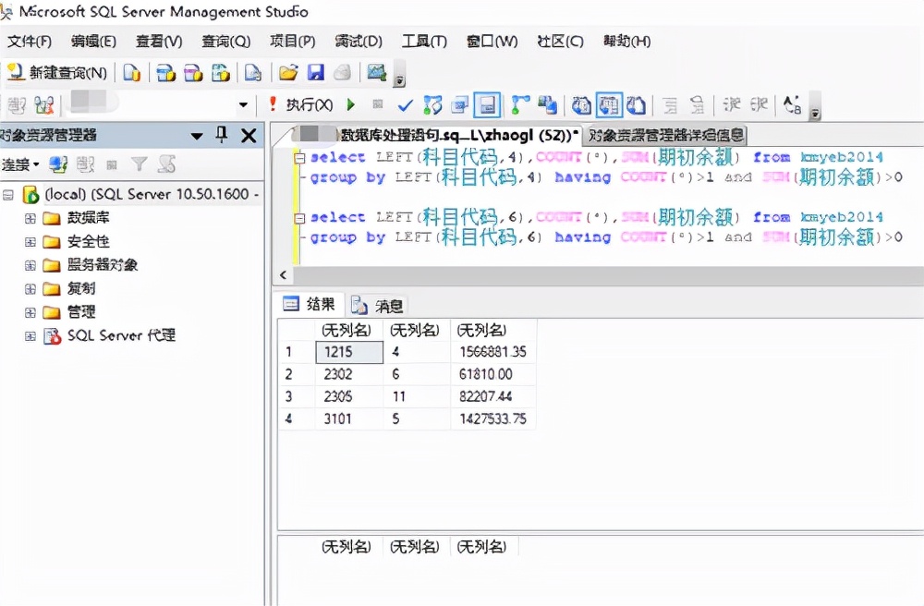Screen dimensions: 924x606
Task: Click the 执行(X) Execute button
Action: [310, 104]
